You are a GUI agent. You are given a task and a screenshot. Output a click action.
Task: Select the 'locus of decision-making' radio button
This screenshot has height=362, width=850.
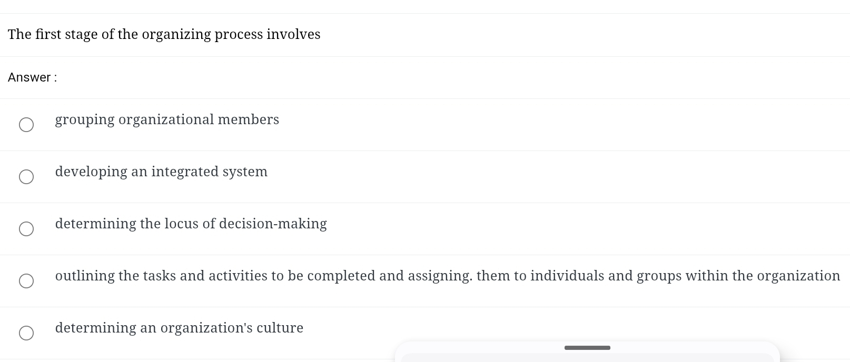(x=26, y=229)
